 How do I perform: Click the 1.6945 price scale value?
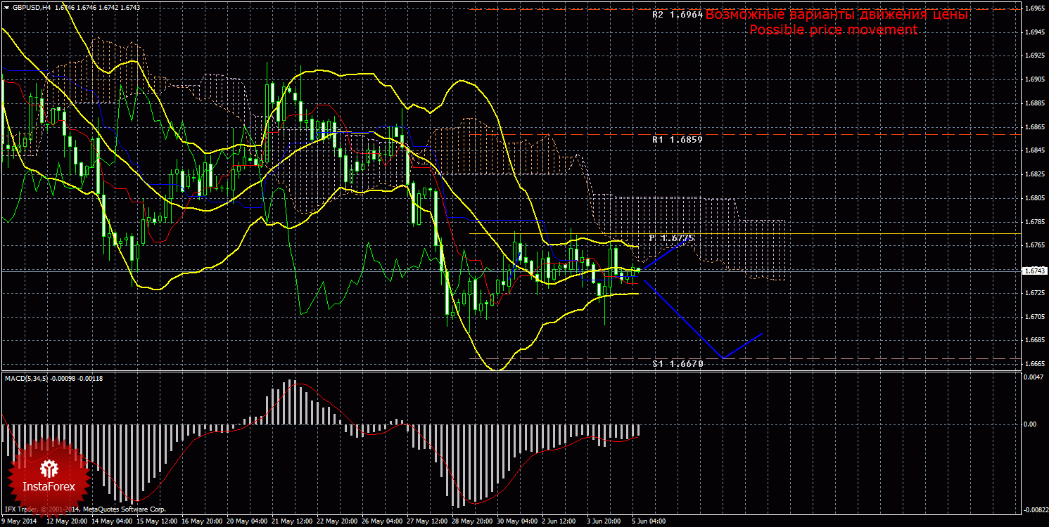[x=1034, y=32]
